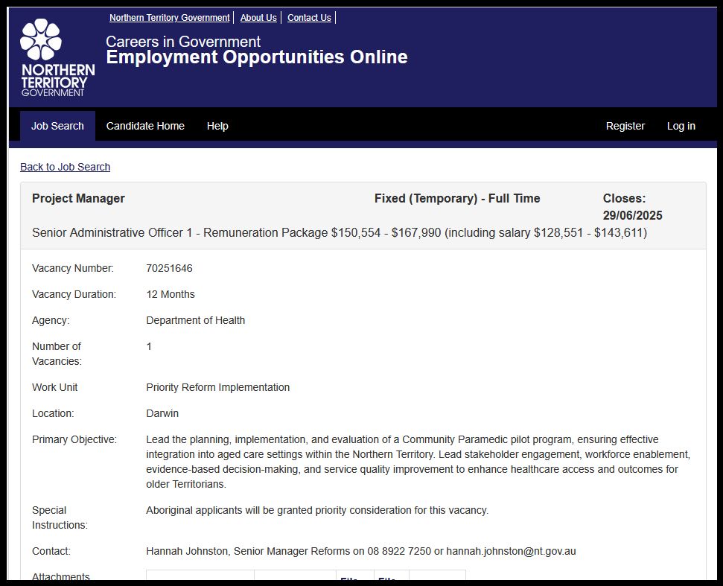The width and height of the screenshot is (723, 586).
Task: Click the Careers in Government heading
Action: pyautogui.click(x=183, y=42)
